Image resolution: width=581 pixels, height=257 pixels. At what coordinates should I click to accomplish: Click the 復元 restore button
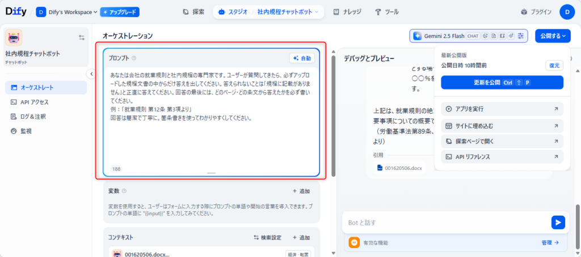[x=554, y=66]
